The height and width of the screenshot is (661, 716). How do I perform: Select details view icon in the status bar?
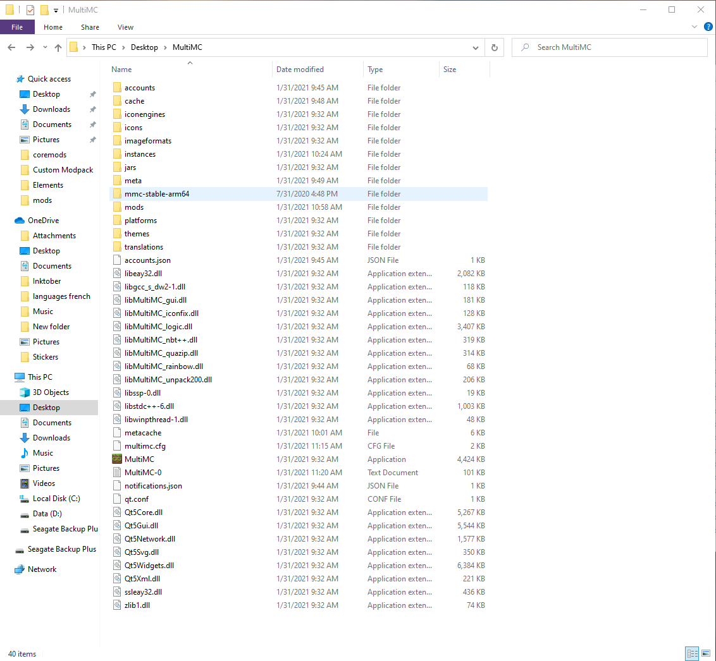click(692, 653)
